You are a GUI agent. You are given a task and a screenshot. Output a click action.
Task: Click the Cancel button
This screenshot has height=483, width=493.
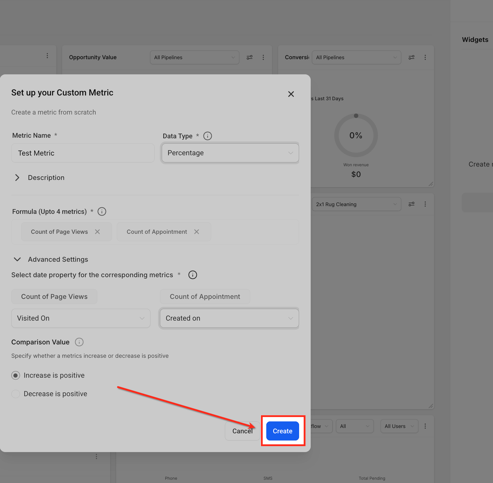(x=242, y=431)
